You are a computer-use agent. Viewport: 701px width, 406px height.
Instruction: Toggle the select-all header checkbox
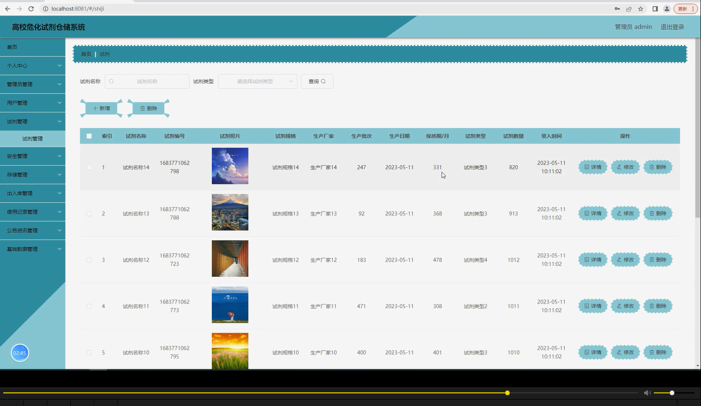click(x=89, y=136)
